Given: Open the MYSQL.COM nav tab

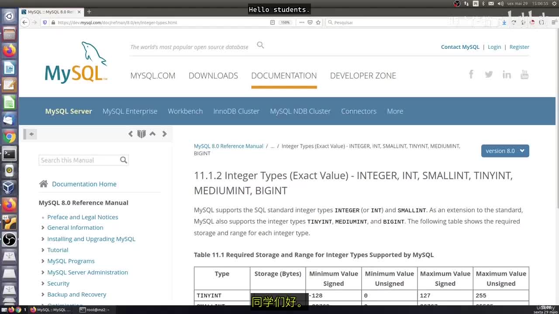Looking at the screenshot, I should tap(153, 75).
